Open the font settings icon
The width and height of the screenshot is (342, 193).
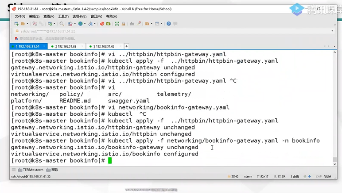point(90,24)
